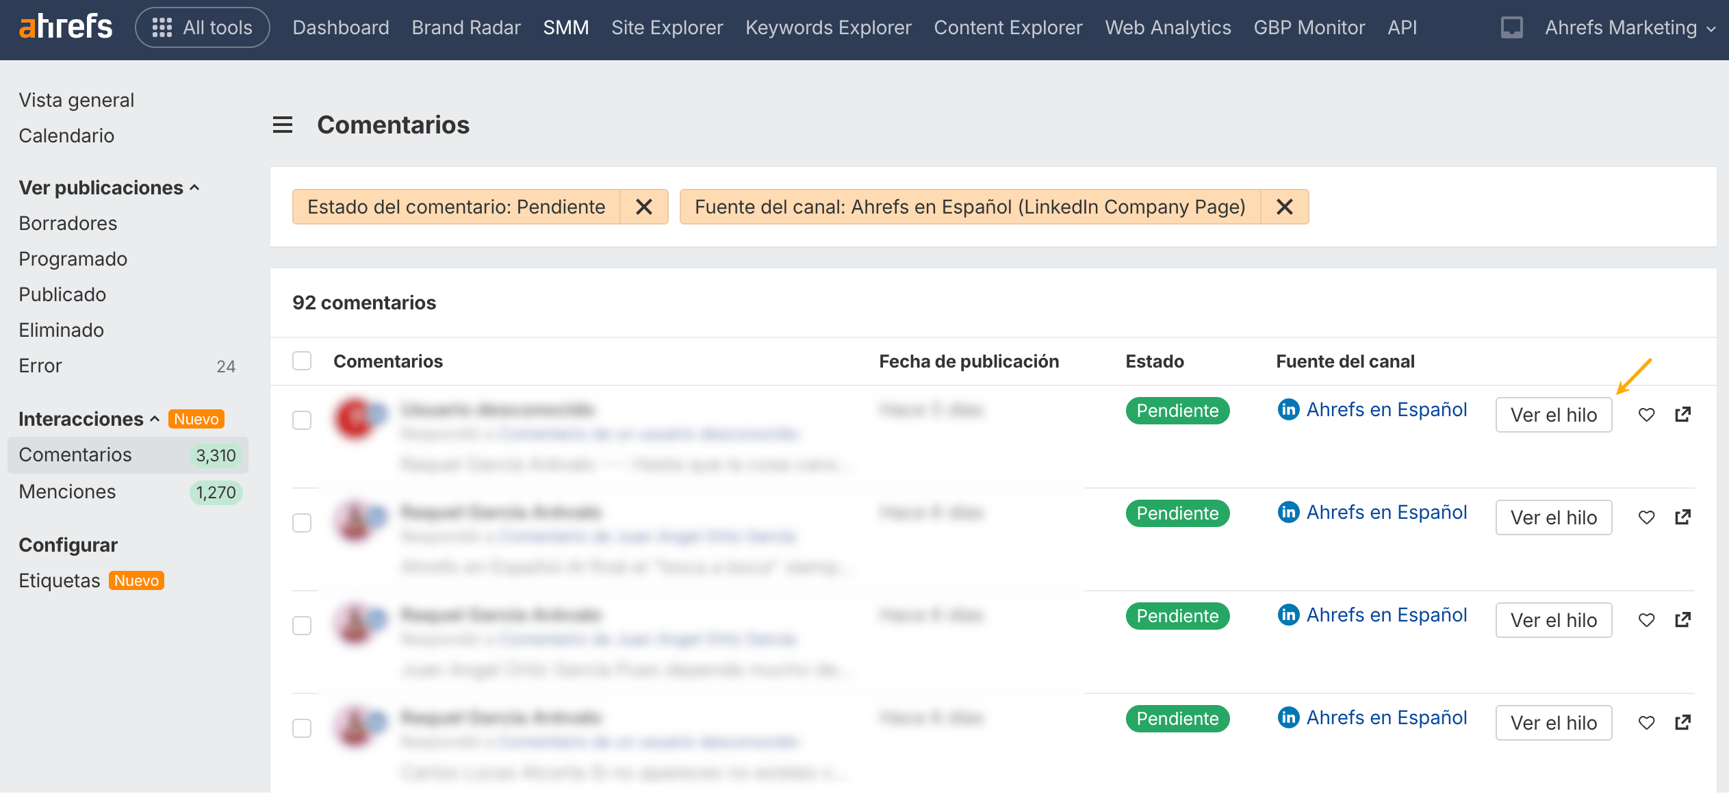Viewport: 1729px width, 794px height.
Task: Open Ahrefs en Español link in first row
Action: [x=1387, y=409]
